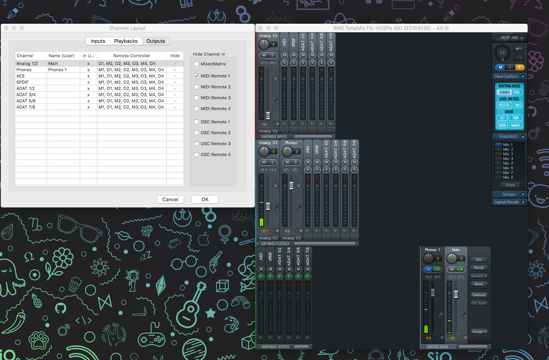Open wrench settings on Software Playback Phones channel

click(x=299, y=207)
